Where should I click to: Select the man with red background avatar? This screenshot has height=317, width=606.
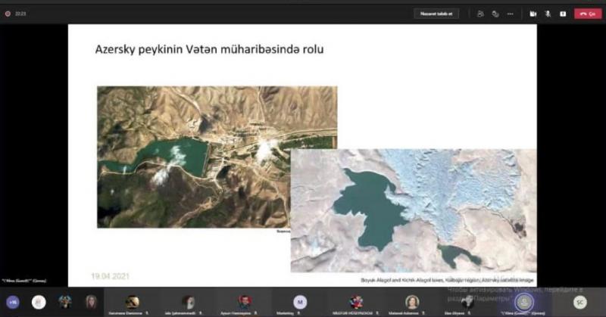tap(244, 302)
